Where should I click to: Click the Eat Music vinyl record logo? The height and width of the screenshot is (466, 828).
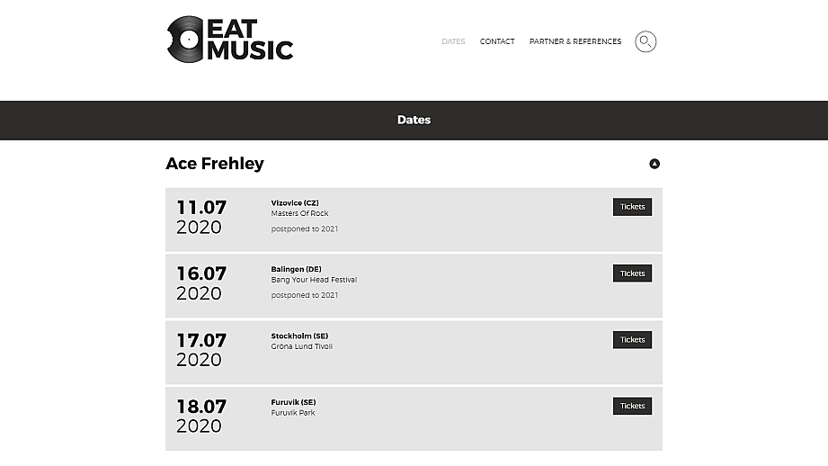tap(185, 40)
